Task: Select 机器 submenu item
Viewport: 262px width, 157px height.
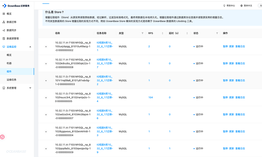Action: click(x=9, y=63)
